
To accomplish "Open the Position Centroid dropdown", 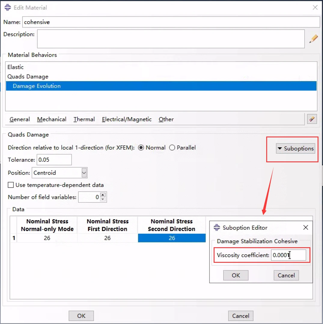I will tap(84, 173).
